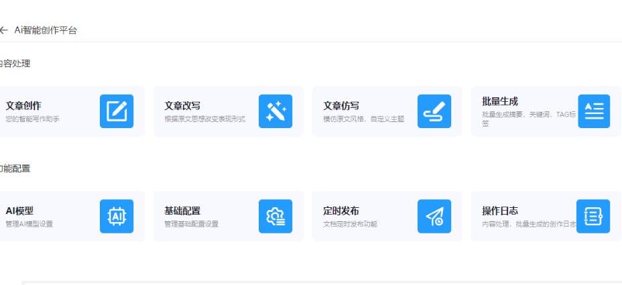Click the AI模型 chip icon
The image size is (622, 285).
[117, 217]
